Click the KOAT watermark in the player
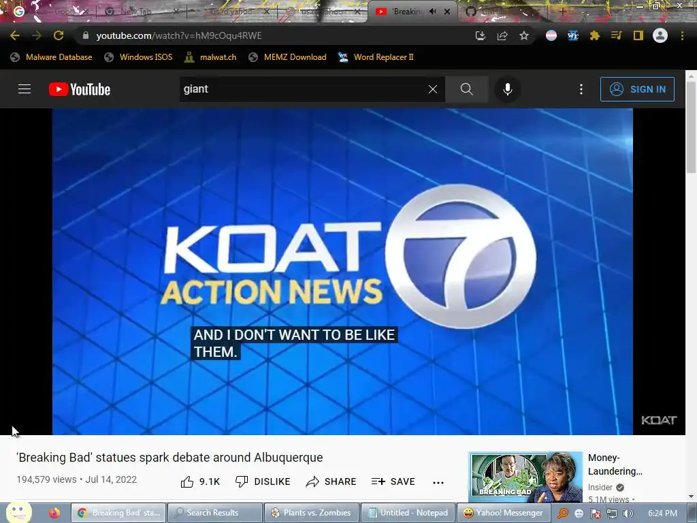Screen dimensions: 697x523 pyautogui.click(x=659, y=419)
